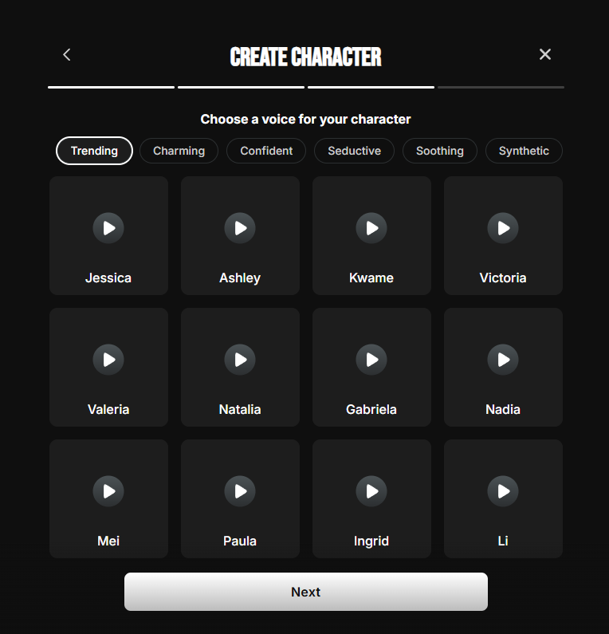
Task: Listen to Valeria's voice sample
Action: (108, 360)
